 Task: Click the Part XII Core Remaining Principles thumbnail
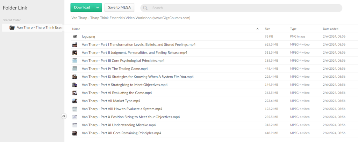[x=75, y=133]
